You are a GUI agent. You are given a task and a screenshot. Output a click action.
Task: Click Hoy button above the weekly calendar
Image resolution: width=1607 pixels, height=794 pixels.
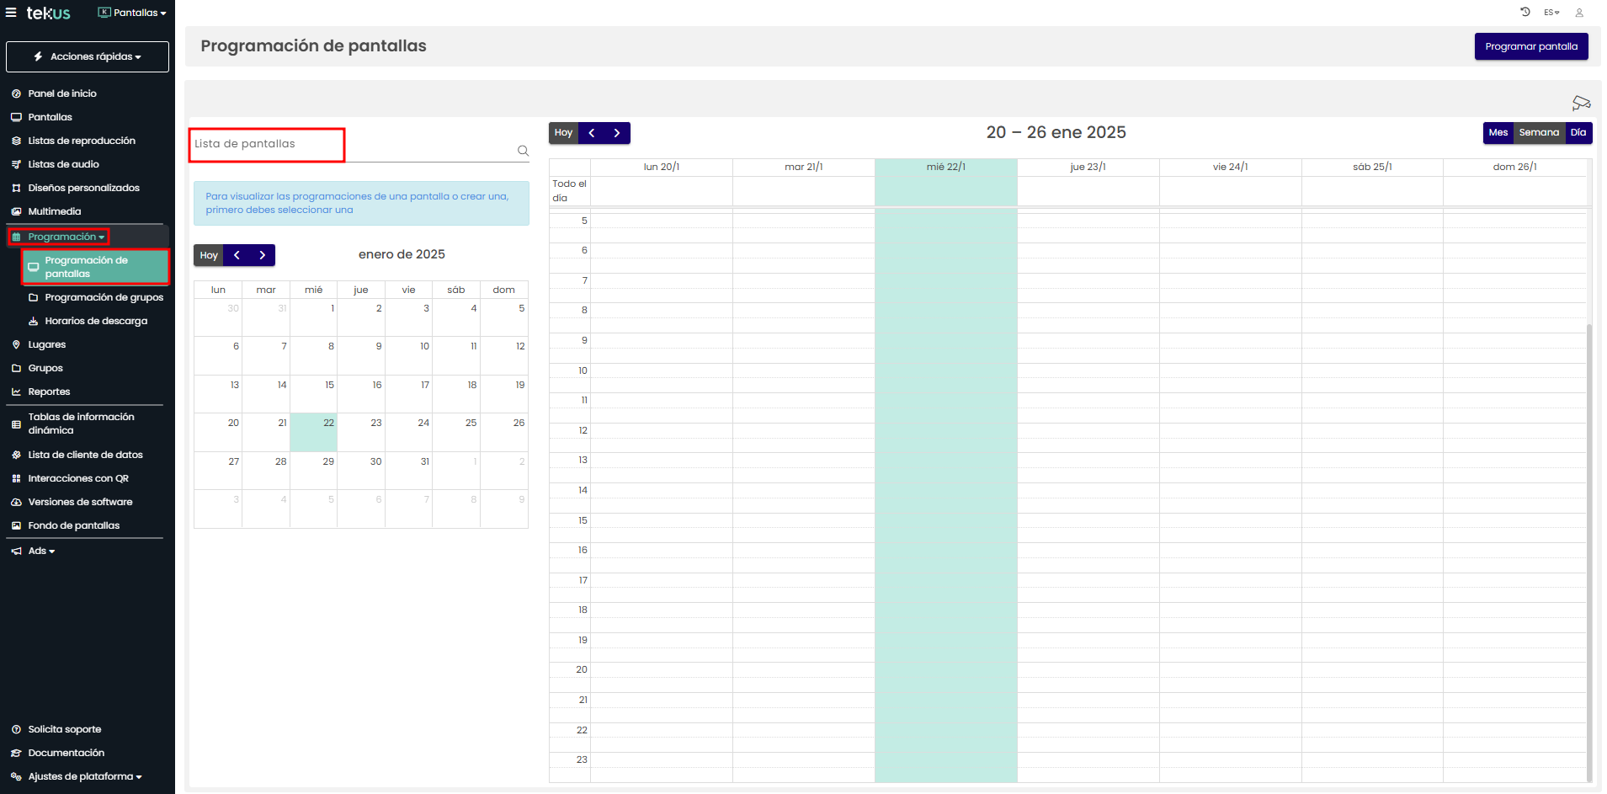[563, 133]
